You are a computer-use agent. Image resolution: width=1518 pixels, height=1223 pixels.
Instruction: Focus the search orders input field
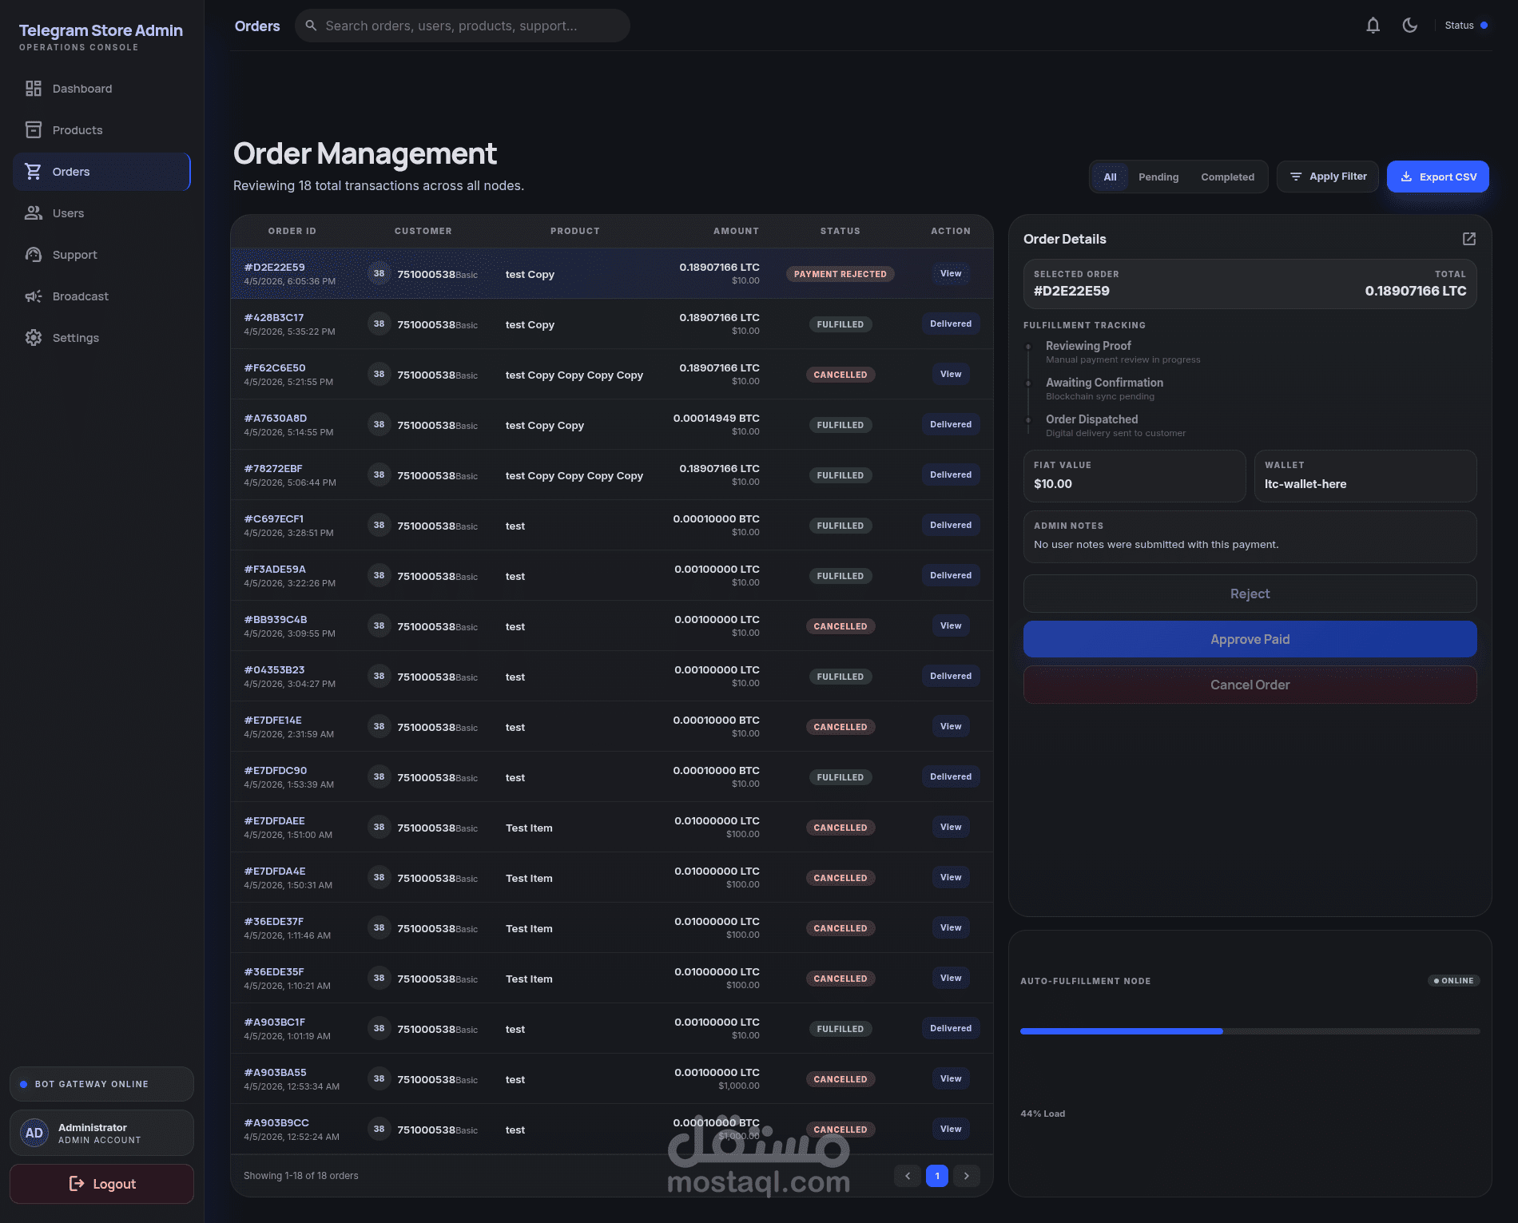[463, 26]
